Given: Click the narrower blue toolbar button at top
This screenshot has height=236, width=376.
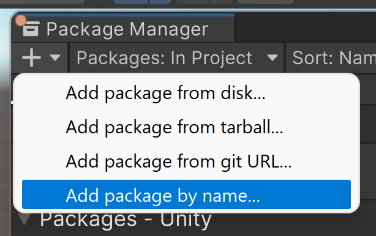Looking at the screenshot, I should (160, 2).
